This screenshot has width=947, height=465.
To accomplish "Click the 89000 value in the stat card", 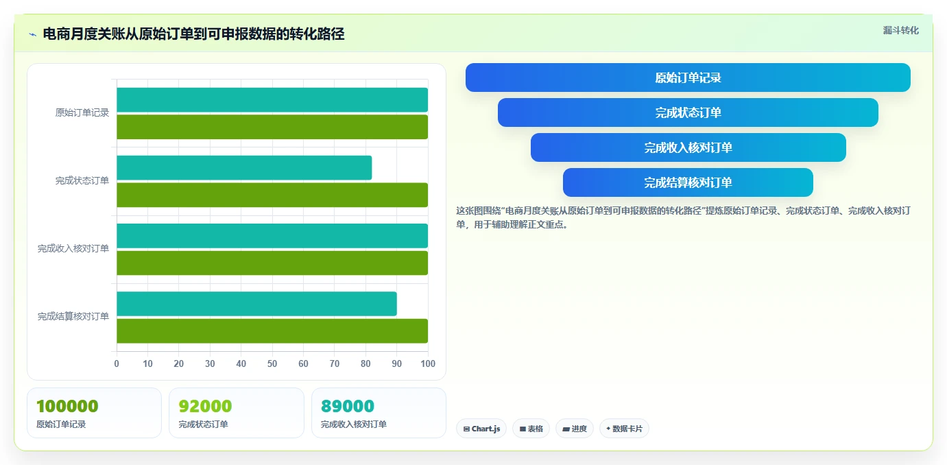I will [x=348, y=406].
